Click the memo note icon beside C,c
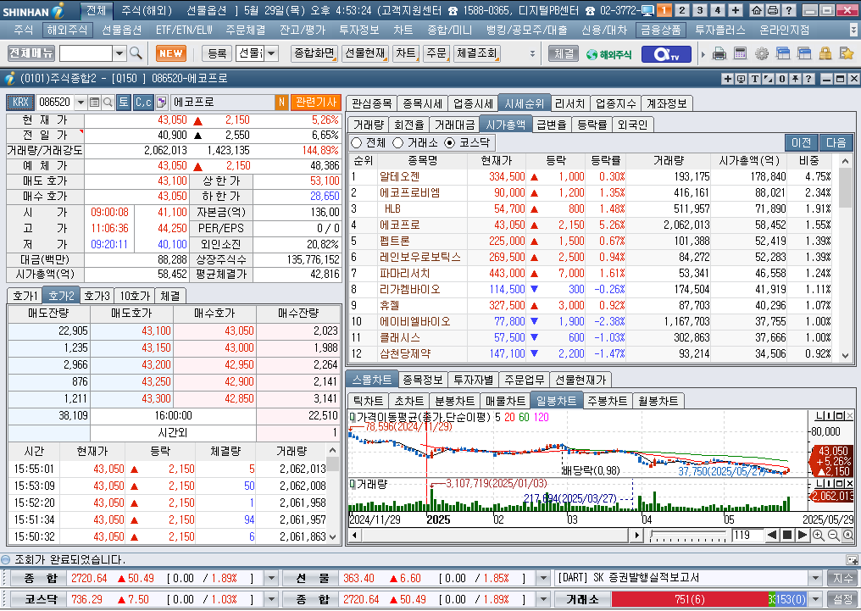 click(x=161, y=102)
